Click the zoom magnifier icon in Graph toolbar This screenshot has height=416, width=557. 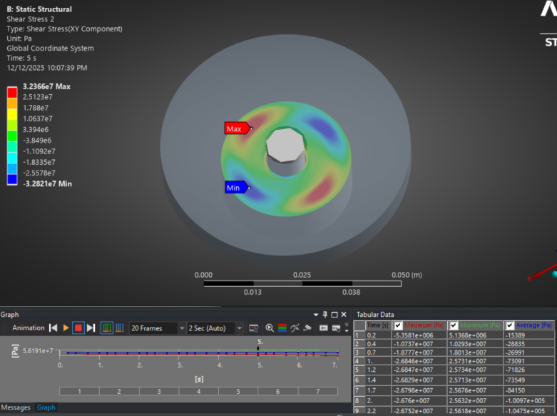click(x=270, y=328)
